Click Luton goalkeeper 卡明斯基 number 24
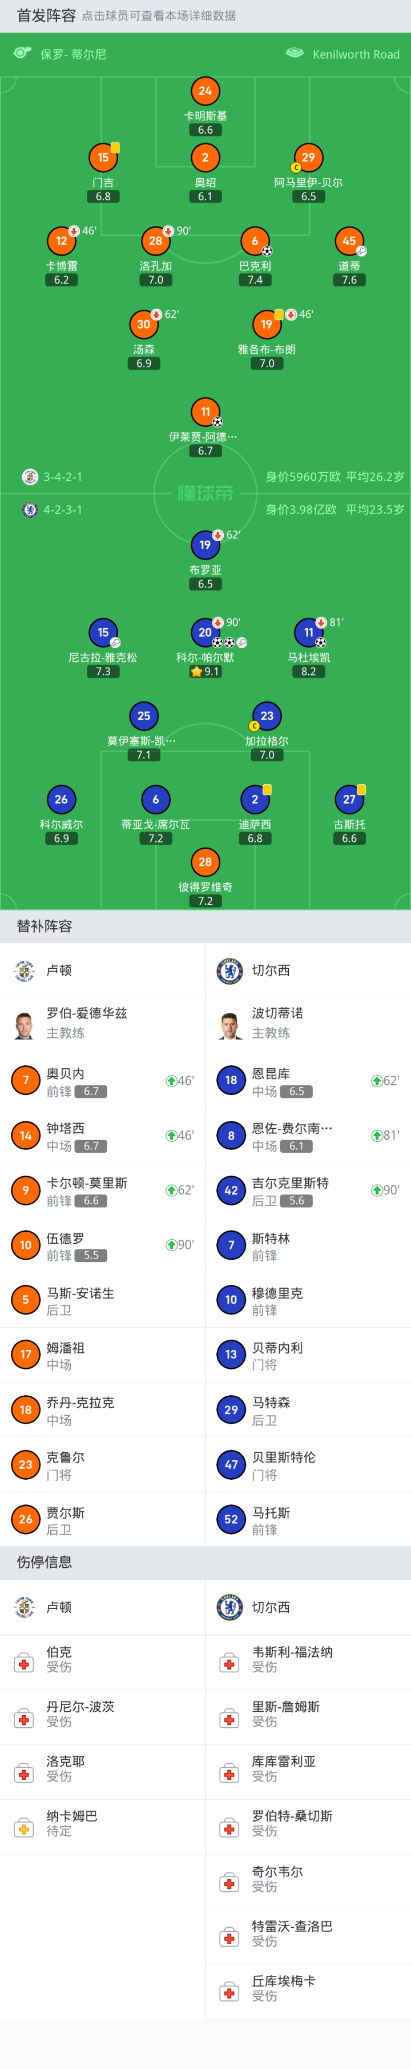Image resolution: width=411 pixels, height=2069 pixels. [x=205, y=91]
